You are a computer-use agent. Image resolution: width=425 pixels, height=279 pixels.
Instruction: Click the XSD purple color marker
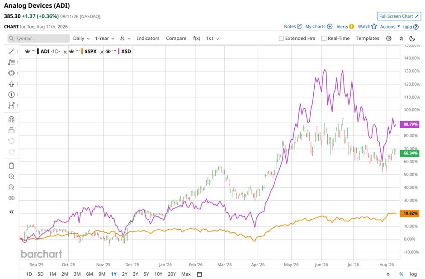pos(119,51)
